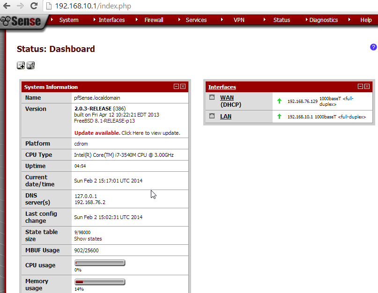Click the FreeBSD 8.1-RELEASE-p13 text
Image resolution: width=378 pixels, height=293 pixels.
tap(104, 121)
